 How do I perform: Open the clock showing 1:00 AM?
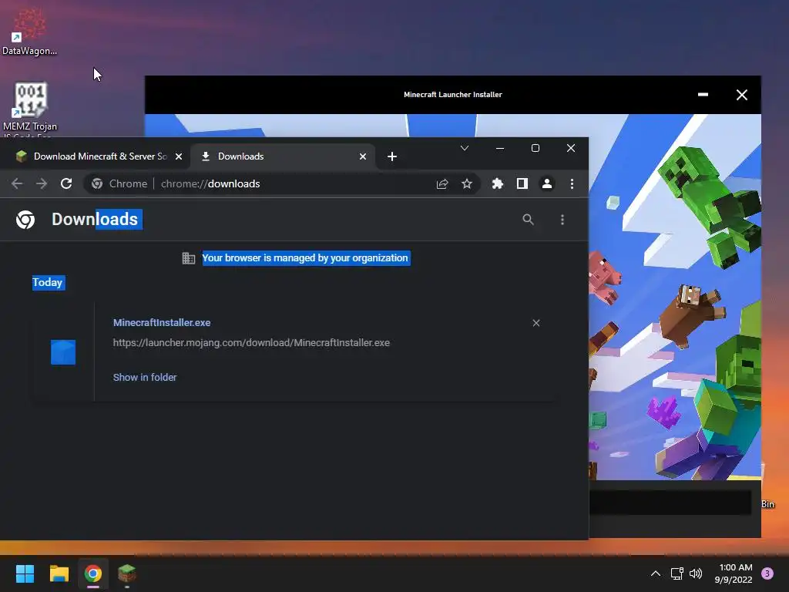coord(734,573)
